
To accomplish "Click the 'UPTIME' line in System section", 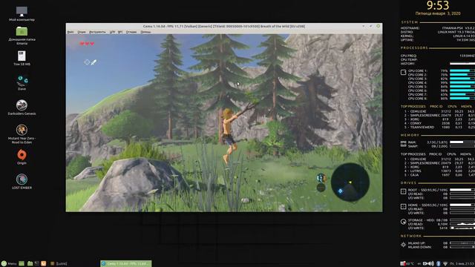I will 438,40.
